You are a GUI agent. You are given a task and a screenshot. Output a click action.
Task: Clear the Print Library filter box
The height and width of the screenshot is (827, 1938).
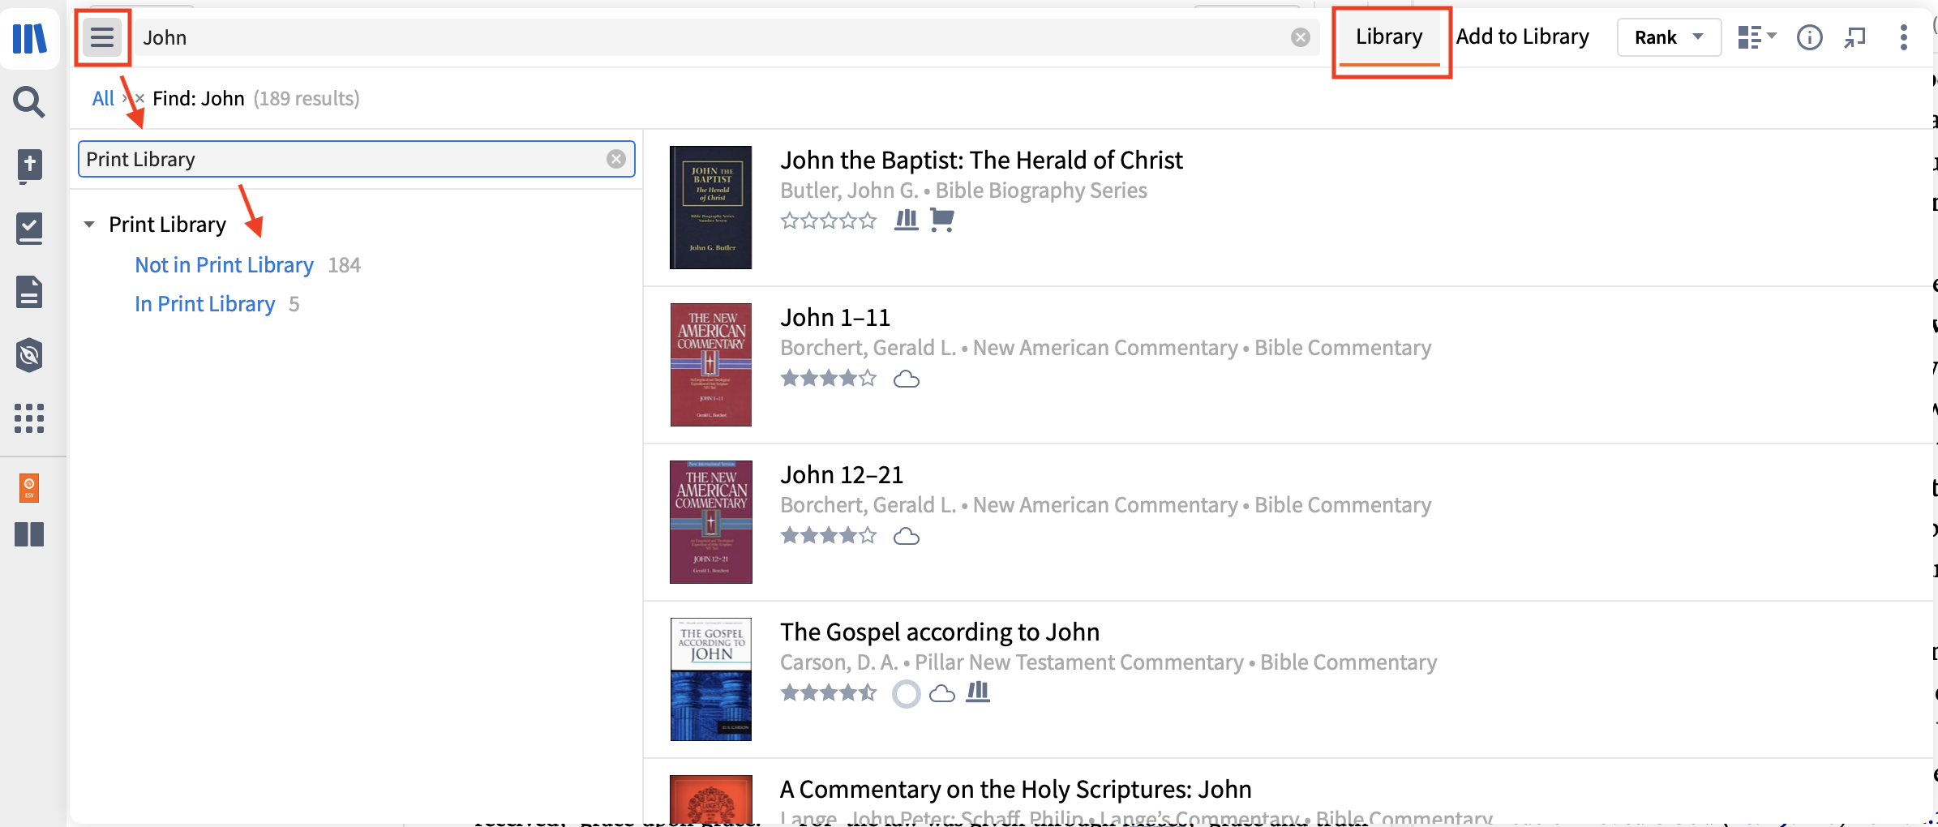click(616, 159)
